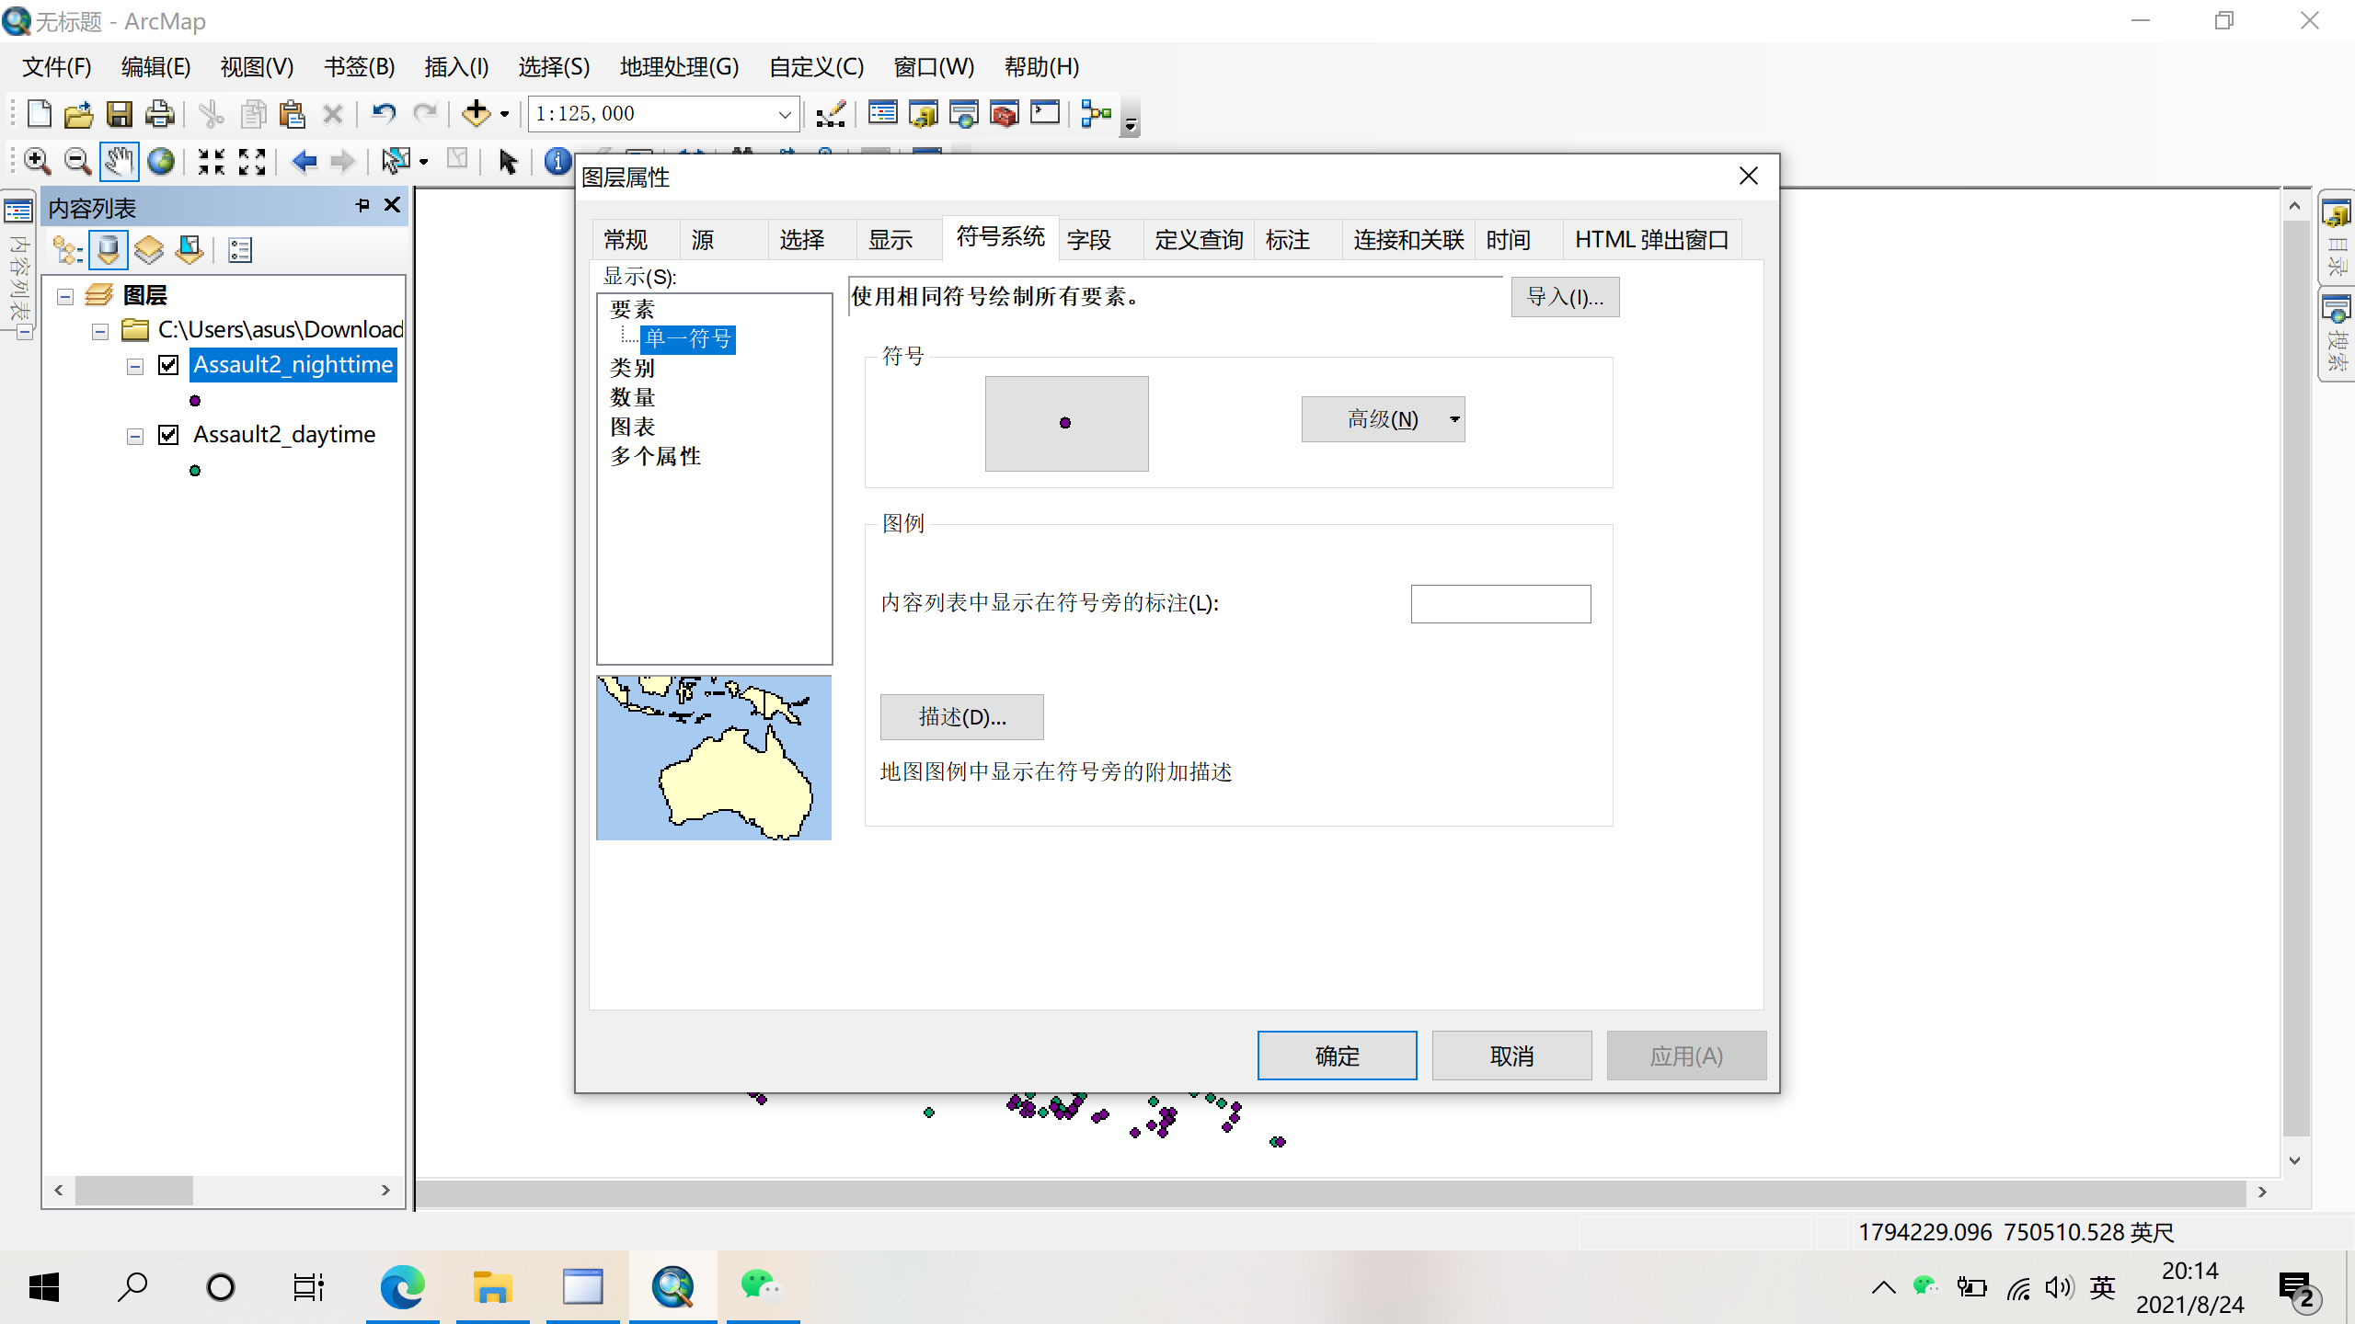
Task: Switch to List By Visibility view
Action: [x=148, y=250]
